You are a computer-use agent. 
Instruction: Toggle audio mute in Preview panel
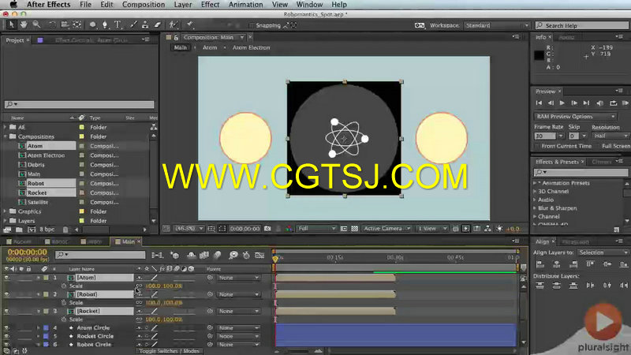click(599, 103)
